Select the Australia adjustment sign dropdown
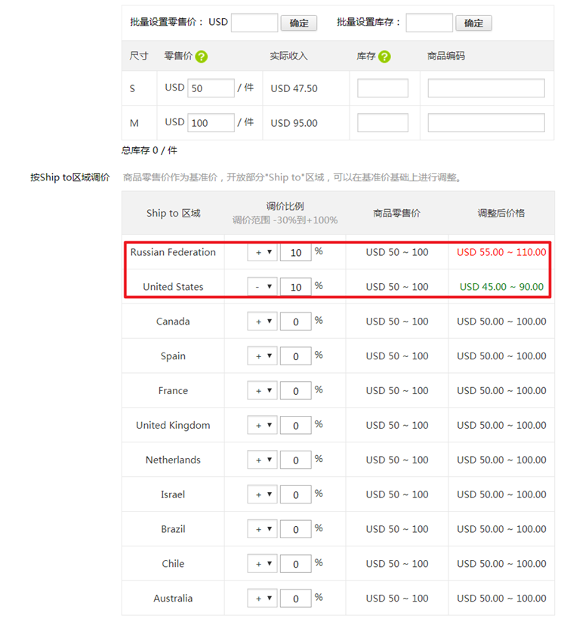This screenshot has width=567, height=625. click(263, 599)
